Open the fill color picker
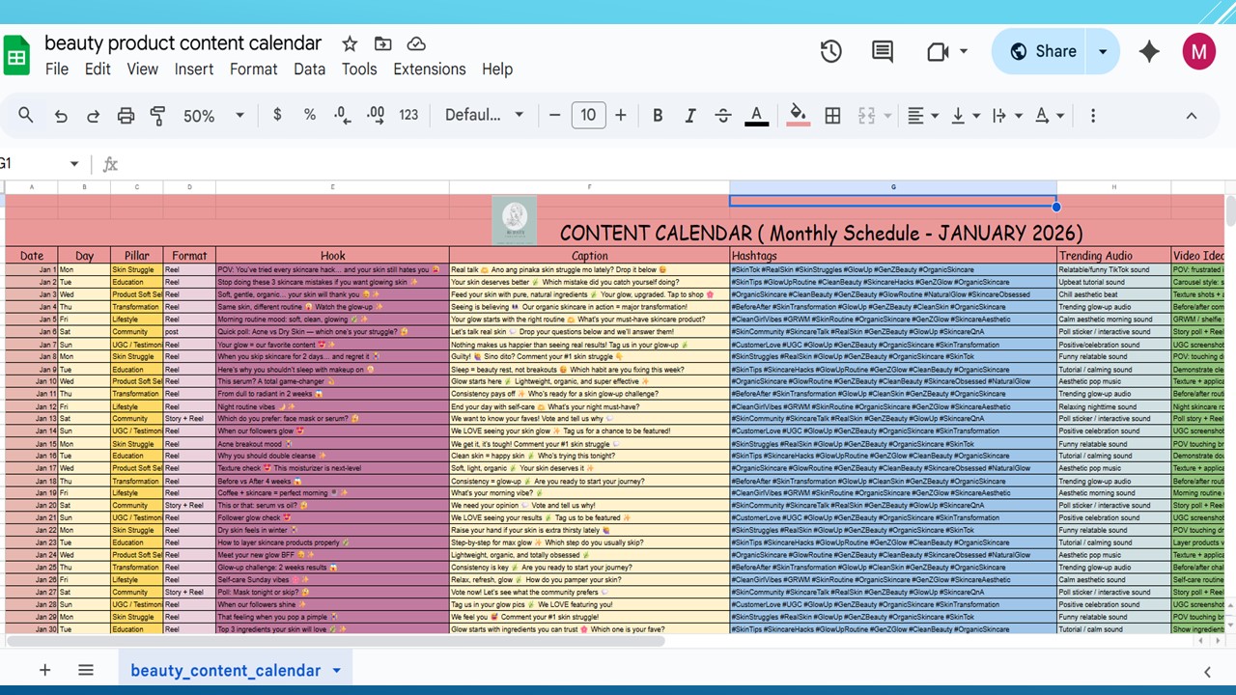 pyautogui.click(x=798, y=116)
